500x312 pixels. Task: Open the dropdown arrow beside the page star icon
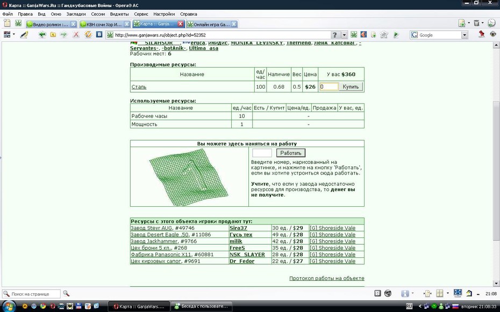468,23
